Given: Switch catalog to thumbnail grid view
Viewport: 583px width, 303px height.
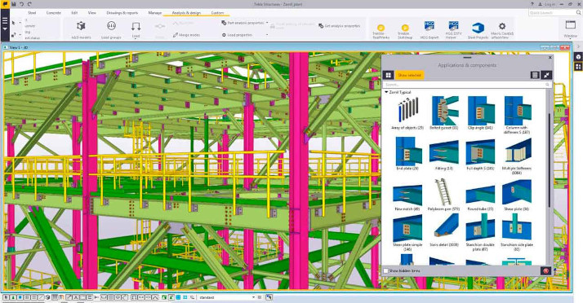Looking at the screenshot, I should pyautogui.click(x=388, y=75).
